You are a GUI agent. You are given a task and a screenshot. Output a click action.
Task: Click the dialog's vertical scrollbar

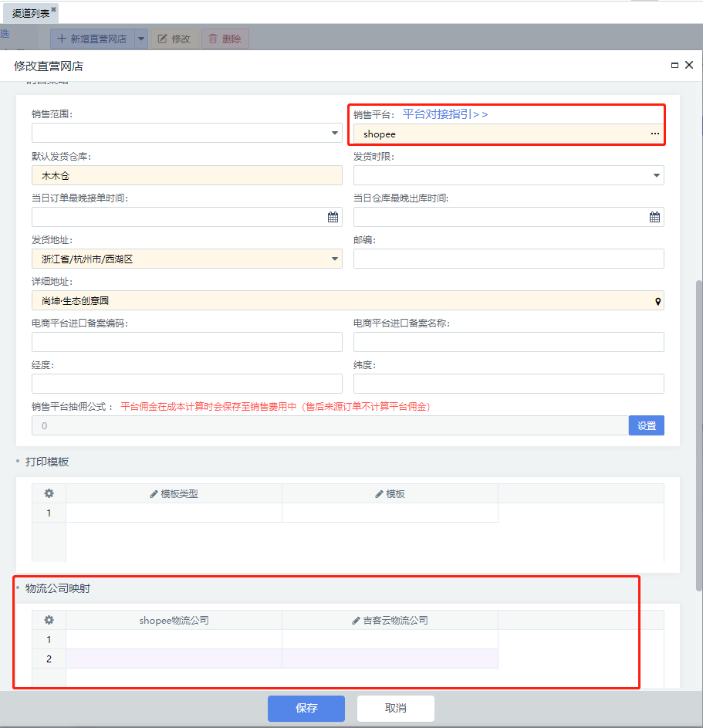click(699, 432)
